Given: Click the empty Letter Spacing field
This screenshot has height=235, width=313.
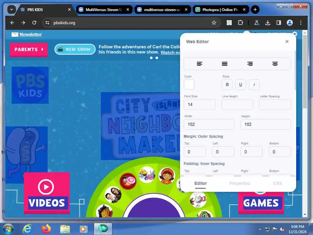Looking at the screenshot, I should click(275, 104).
